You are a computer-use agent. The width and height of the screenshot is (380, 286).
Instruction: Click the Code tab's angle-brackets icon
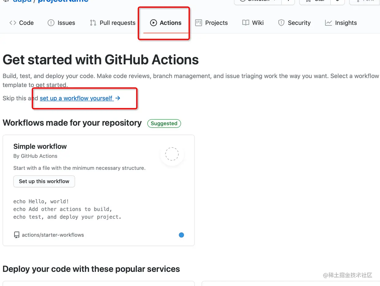13,23
